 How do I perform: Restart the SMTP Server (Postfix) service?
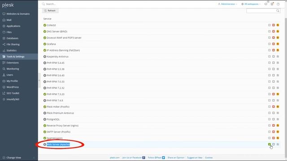(x=278, y=132)
